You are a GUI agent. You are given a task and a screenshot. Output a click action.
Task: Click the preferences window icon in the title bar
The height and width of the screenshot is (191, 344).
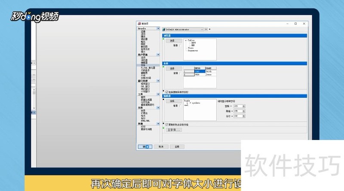click(x=139, y=24)
